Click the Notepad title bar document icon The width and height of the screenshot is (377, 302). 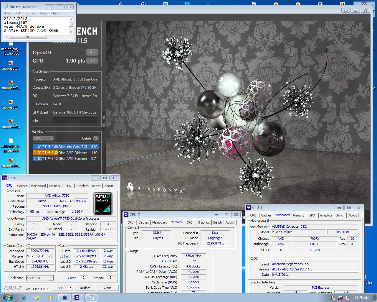(6, 7)
